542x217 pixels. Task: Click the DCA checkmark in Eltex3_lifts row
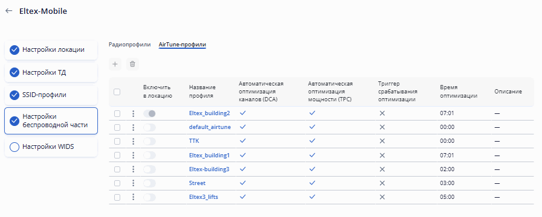(243, 197)
